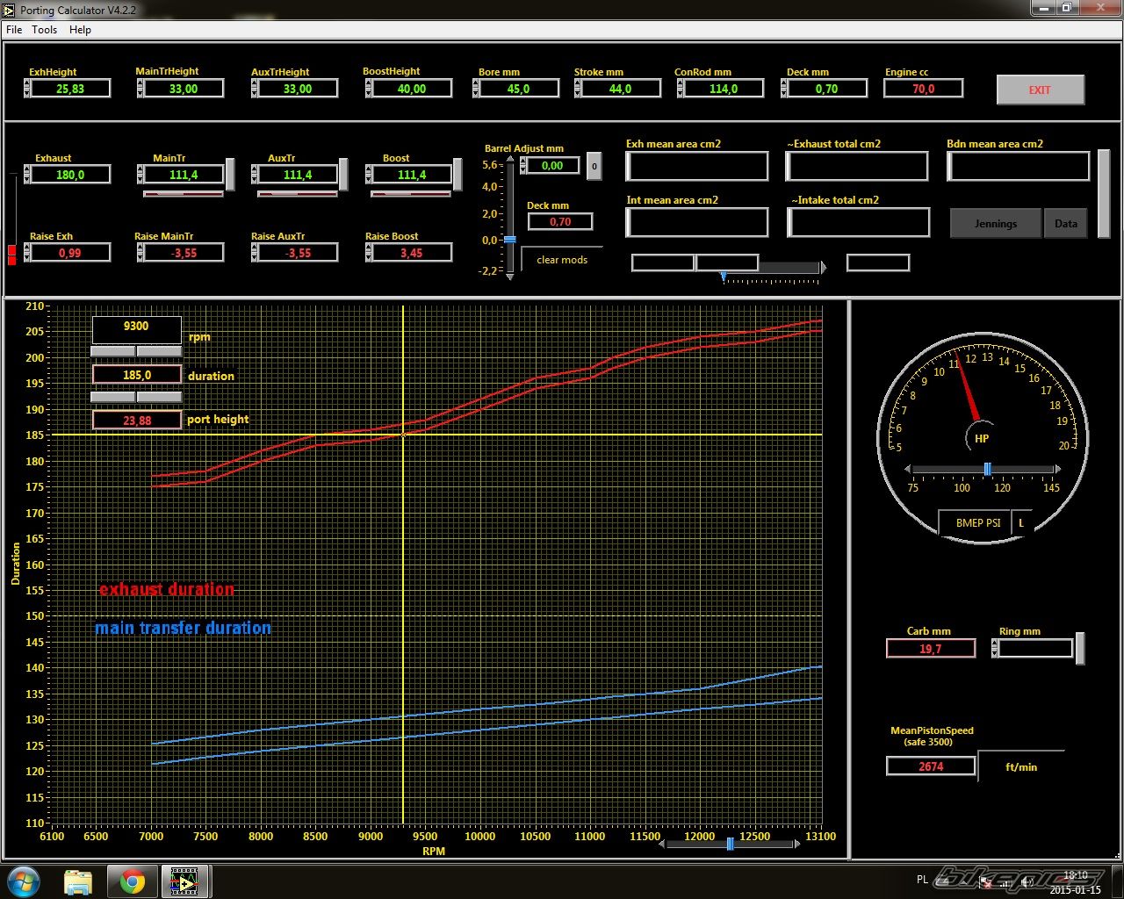Click the ~Exhaust total cm2 field
Viewport: 1124px width, 899px height.
click(856, 166)
